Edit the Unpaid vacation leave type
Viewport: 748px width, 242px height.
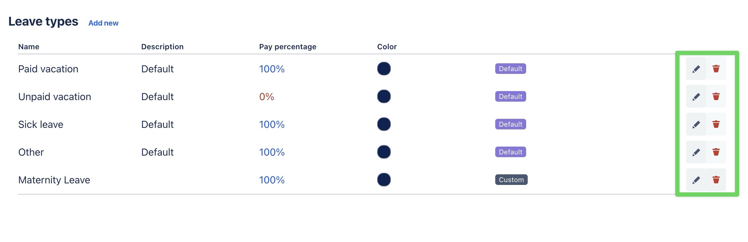coord(696,96)
